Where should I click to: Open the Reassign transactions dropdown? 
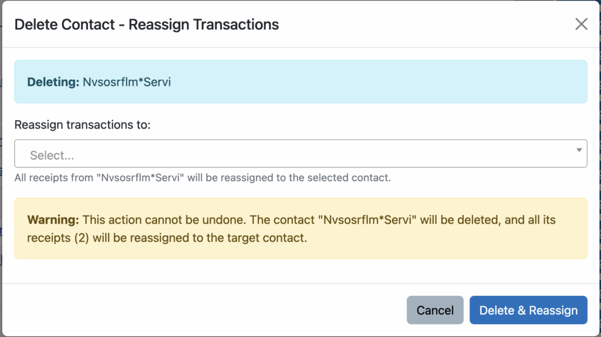tap(300, 154)
